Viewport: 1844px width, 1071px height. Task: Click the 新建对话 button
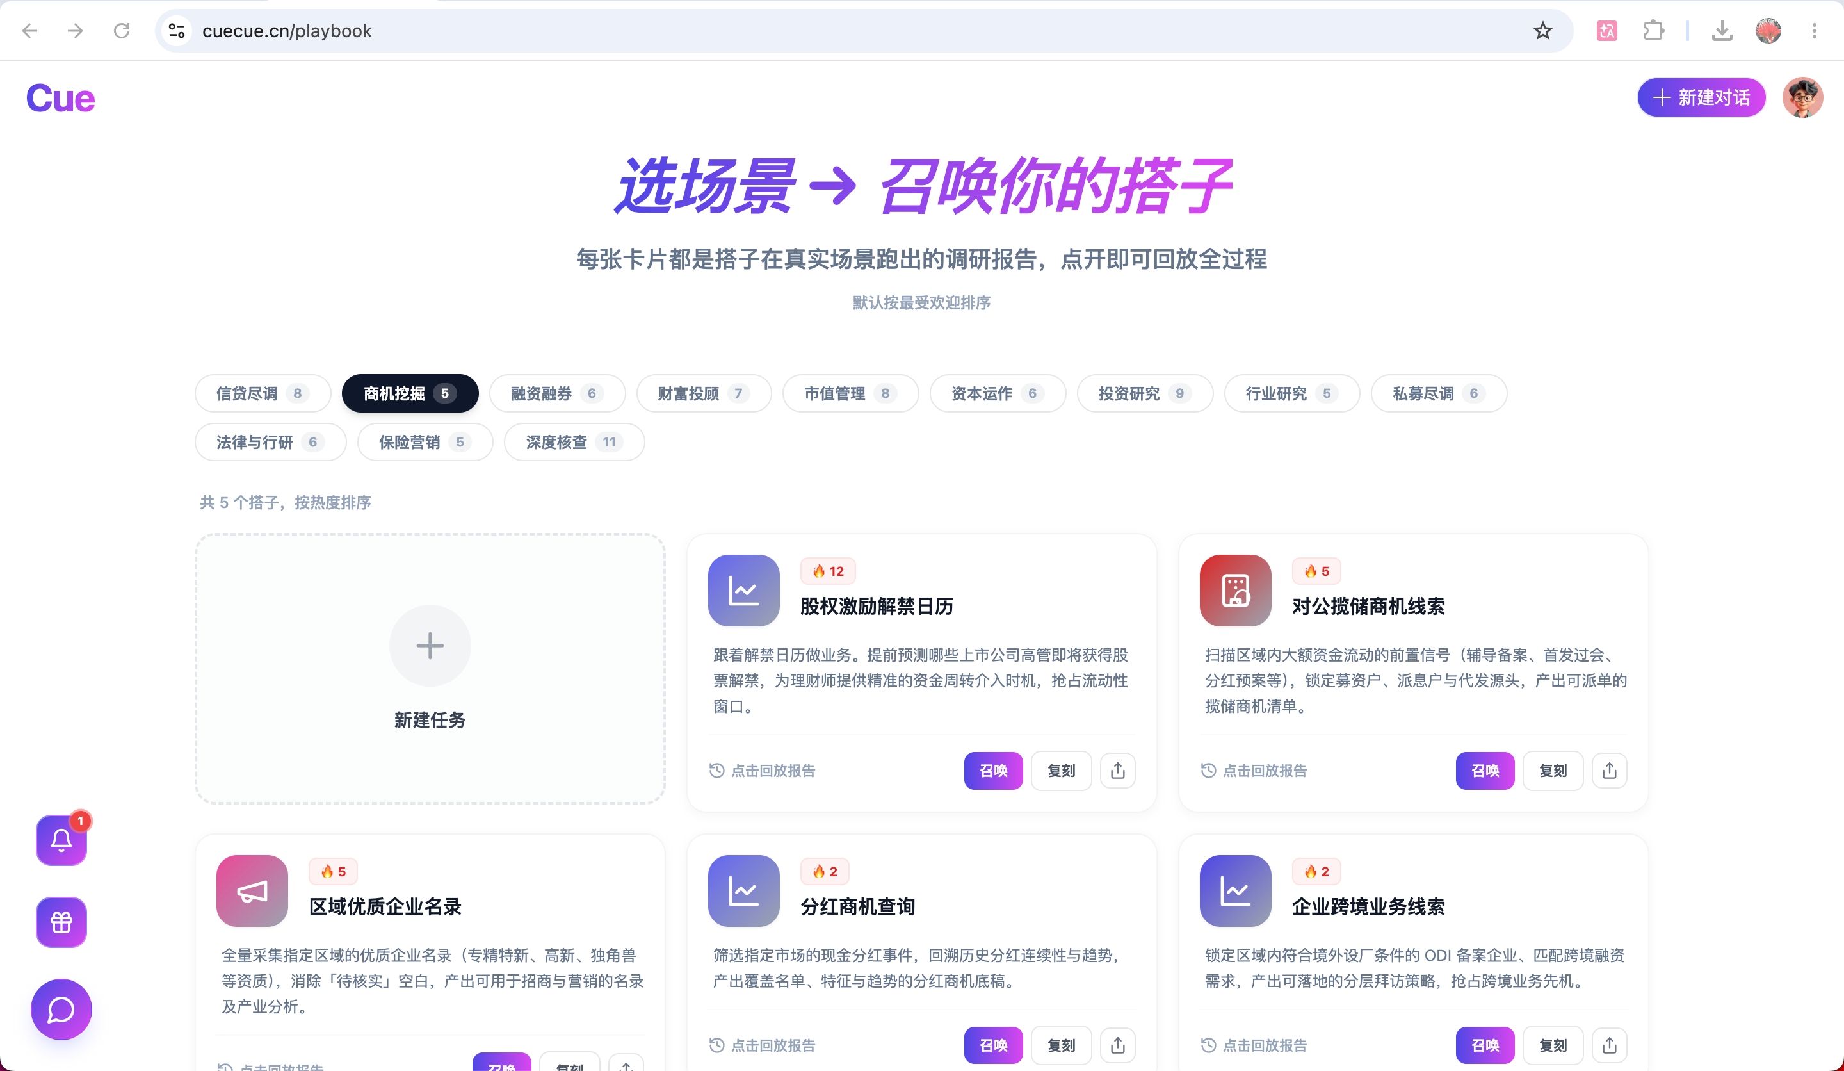pos(1701,97)
